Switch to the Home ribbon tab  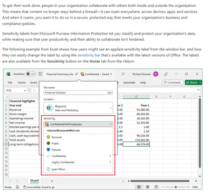pyautogui.click(x=22, y=83)
